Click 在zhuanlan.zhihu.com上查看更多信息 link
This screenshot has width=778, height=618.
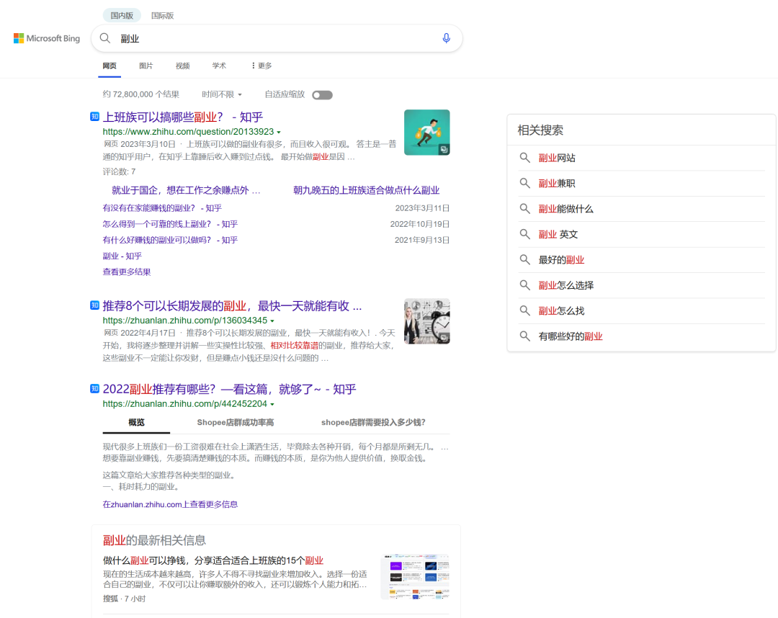(170, 504)
